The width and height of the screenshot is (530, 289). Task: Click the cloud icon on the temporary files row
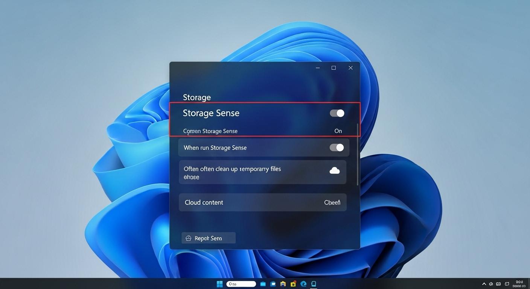(x=335, y=170)
